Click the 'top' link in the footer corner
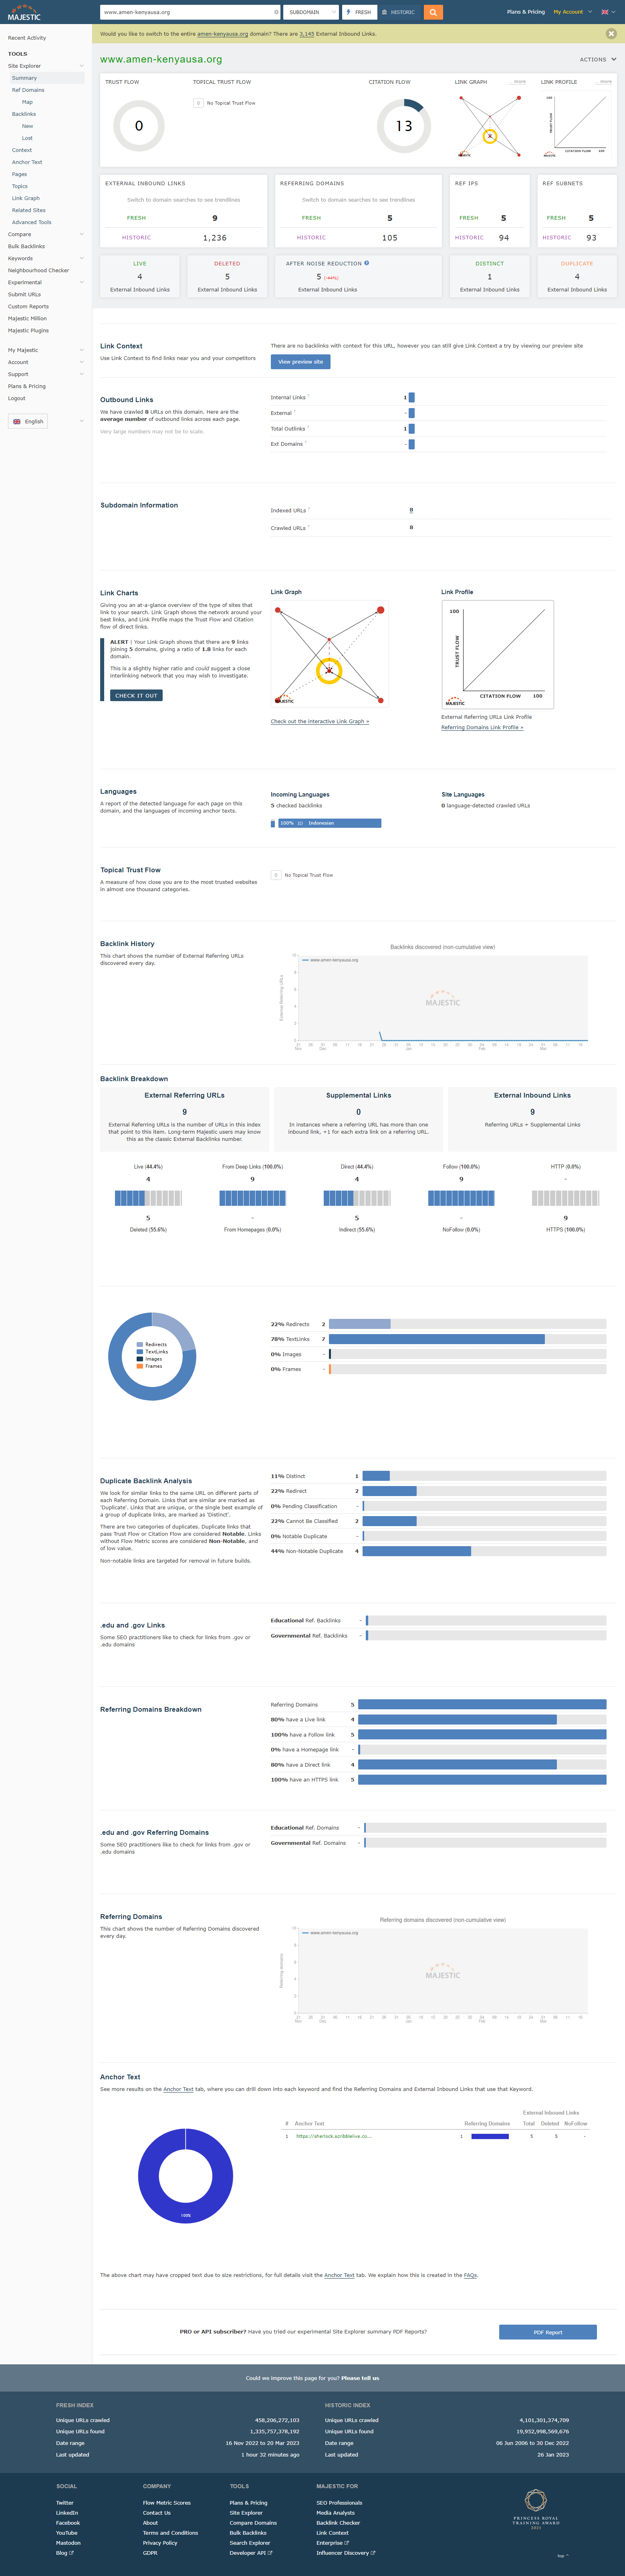The width and height of the screenshot is (625, 2576). [562, 2556]
